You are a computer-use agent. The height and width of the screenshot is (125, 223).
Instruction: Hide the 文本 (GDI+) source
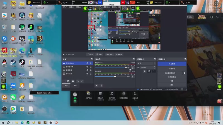coord(87,63)
